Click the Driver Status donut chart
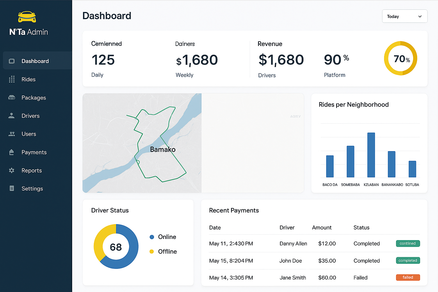Viewport: 438px width, 292px height. 116,246
